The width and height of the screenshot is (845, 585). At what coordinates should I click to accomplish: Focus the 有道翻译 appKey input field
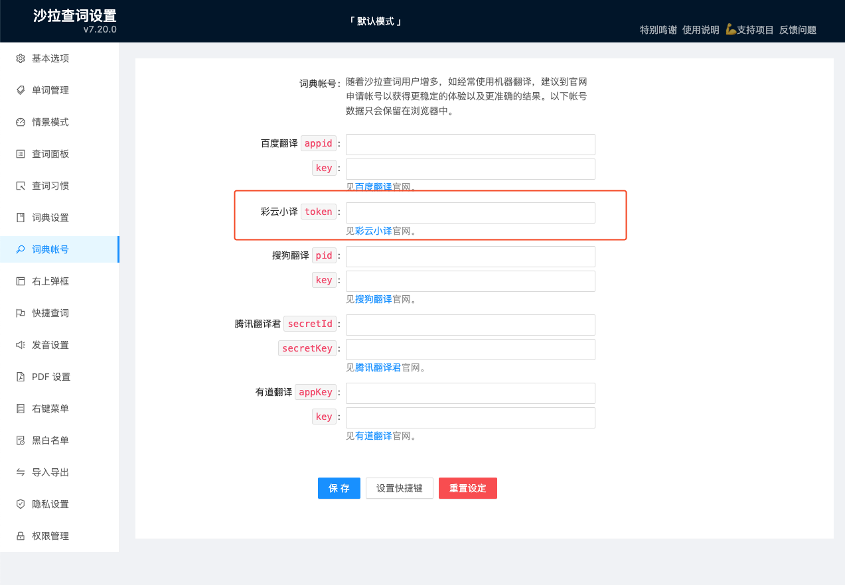click(x=471, y=393)
